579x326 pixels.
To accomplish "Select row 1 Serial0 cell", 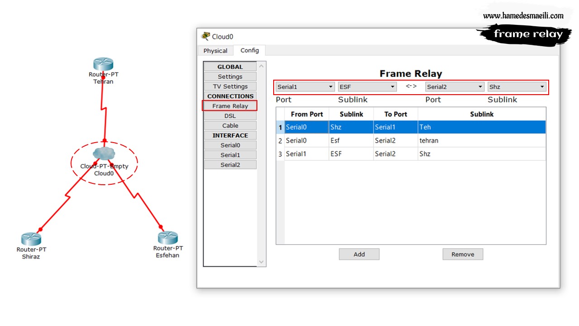I will pyautogui.click(x=307, y=127).
